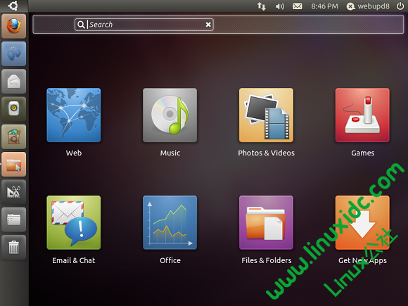Click the magnifier icon in search box

click(x=81, y=25)
